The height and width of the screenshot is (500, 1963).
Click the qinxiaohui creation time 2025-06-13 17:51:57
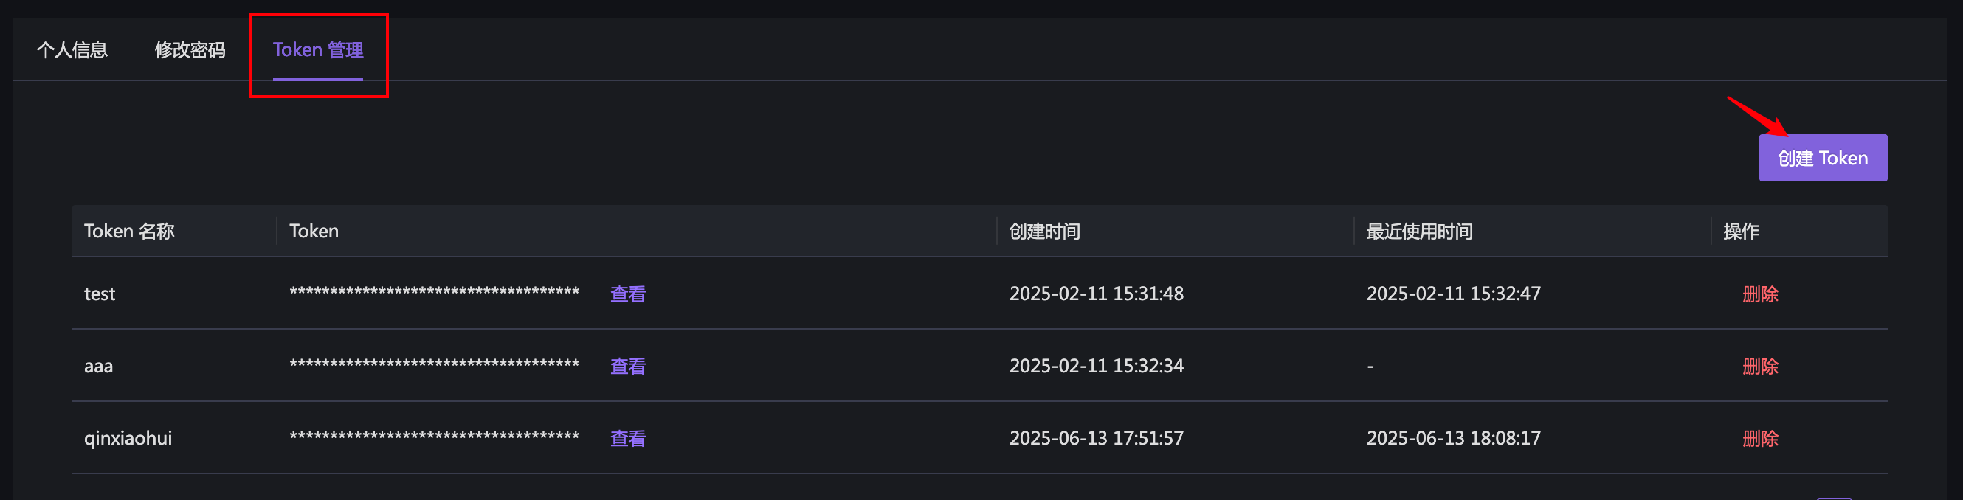(1096, 438)
